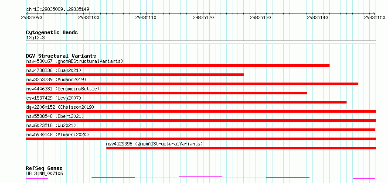Click the Cytogenetic Bands track heading
The width and height of the screenshot is (388, 183).
tap(52, 32)
